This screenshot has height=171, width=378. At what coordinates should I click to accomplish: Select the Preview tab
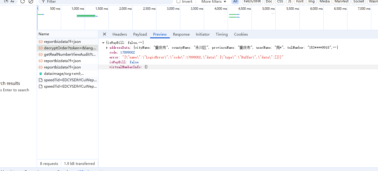click(x=160, y=34)
